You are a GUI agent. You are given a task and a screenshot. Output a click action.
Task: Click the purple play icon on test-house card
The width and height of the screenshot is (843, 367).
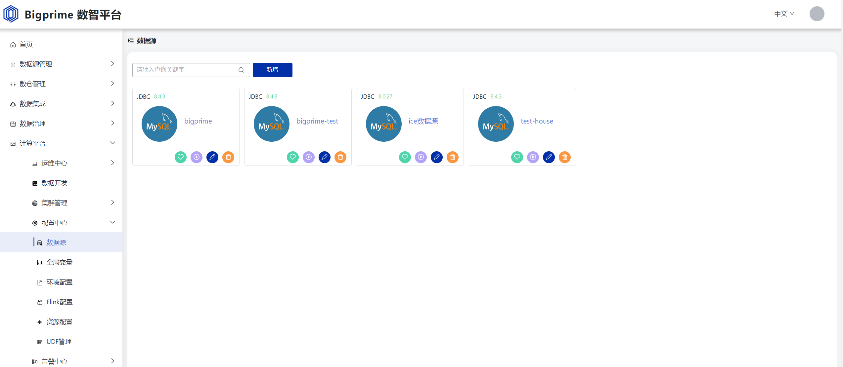[x=533, y=157]
